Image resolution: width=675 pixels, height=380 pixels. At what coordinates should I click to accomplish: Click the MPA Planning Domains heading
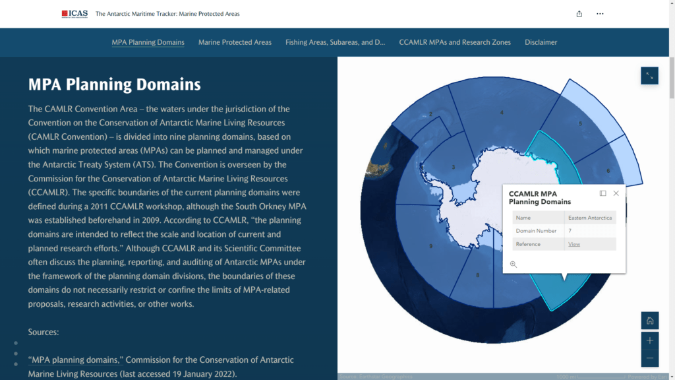115,84
